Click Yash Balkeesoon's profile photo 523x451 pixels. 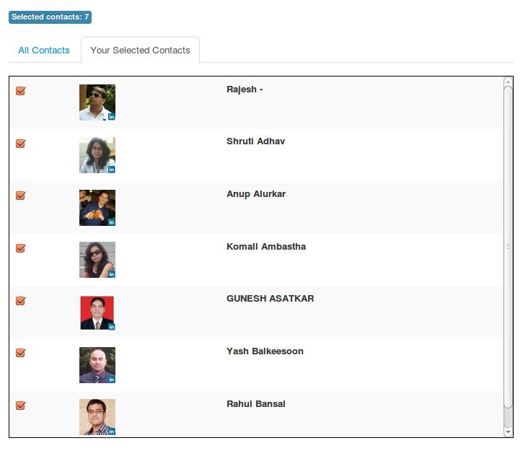tap(96, 364)
